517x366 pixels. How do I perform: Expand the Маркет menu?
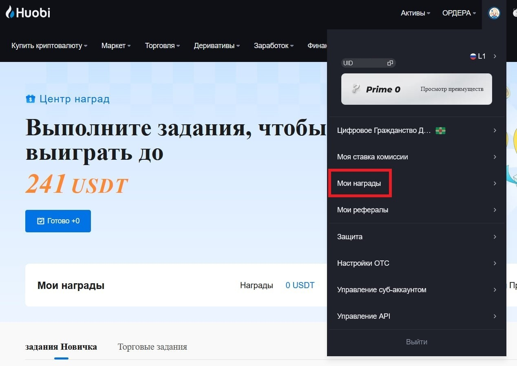[116, 46]
